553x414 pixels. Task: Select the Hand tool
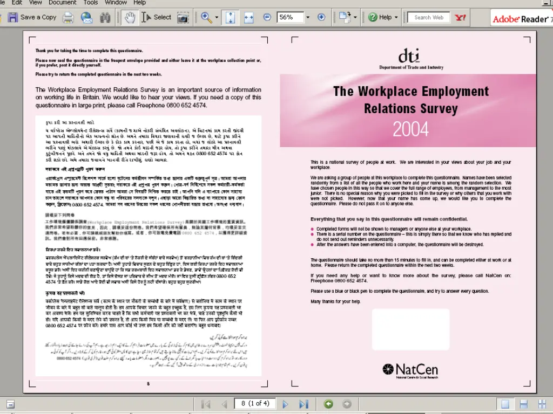130,17
